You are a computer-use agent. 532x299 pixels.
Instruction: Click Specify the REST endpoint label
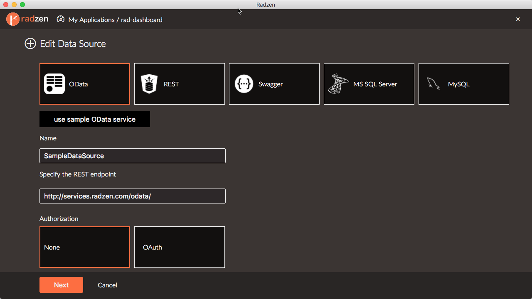click(78, 174)
